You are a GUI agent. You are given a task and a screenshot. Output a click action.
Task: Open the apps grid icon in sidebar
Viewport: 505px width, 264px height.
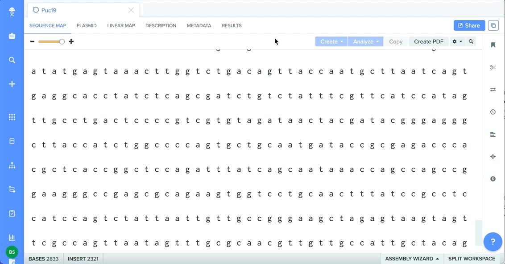tap(12, 117)
